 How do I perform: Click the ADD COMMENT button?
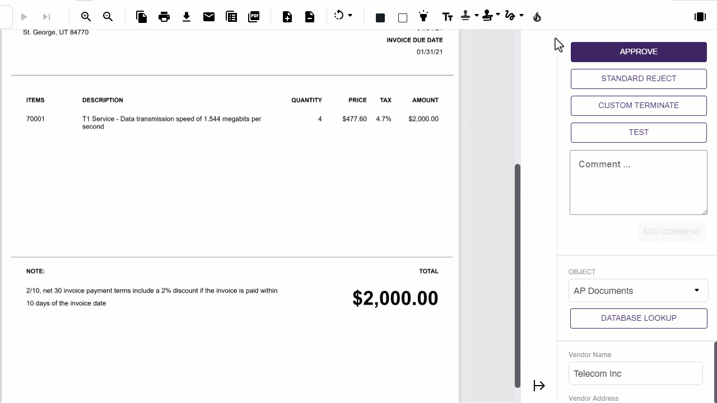tap(672, 232)
